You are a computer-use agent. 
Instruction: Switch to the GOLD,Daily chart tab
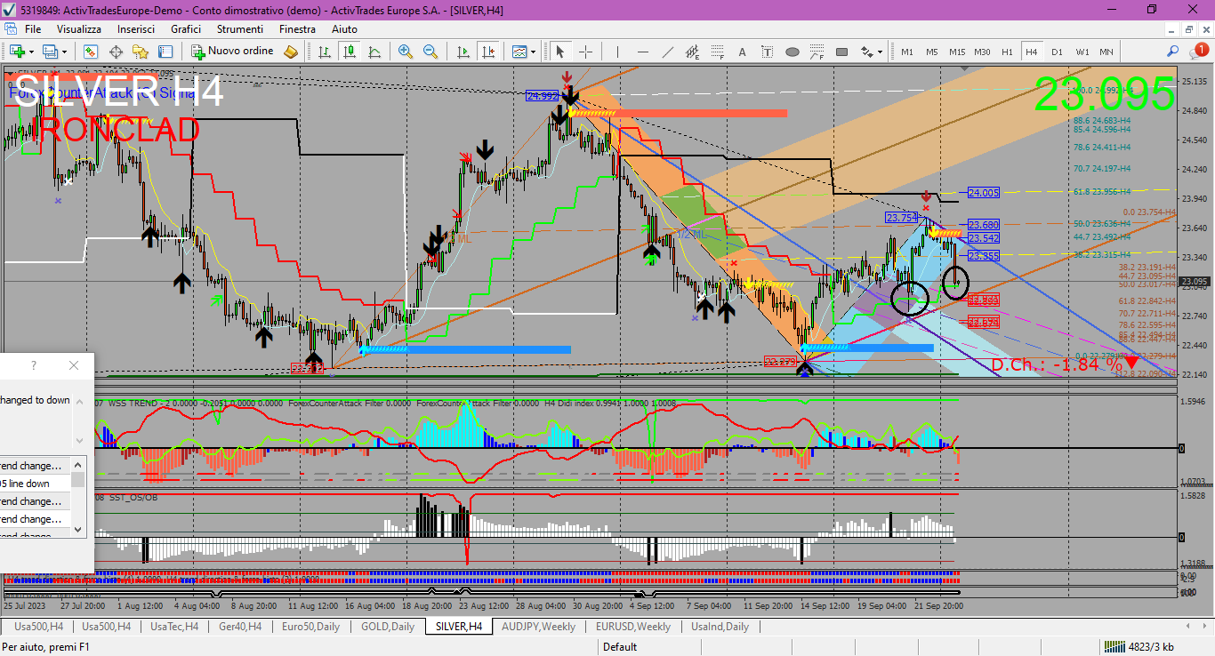388,627
